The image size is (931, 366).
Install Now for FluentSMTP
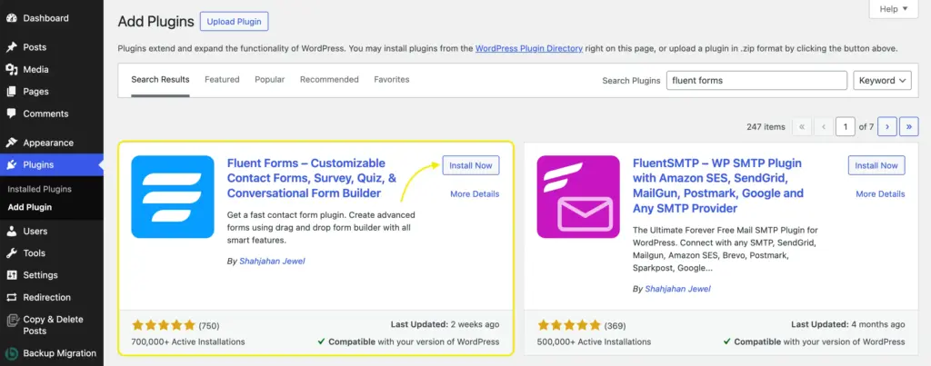tap(876, 165)
